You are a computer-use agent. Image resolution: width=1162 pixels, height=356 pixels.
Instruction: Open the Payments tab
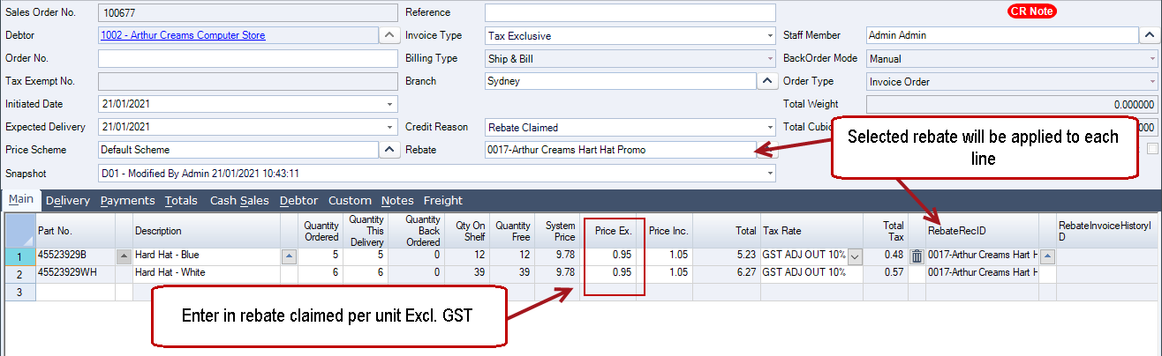coord(128,201)
